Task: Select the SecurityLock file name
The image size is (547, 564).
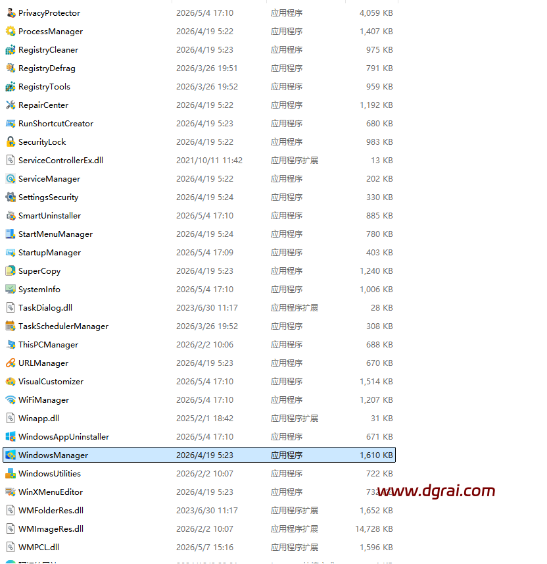Action: [42, 141]
